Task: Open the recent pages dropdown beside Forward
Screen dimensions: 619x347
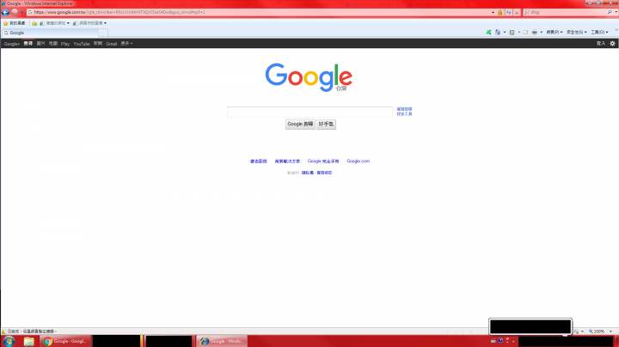Action: pyautogui.click(x=21, y=12)
